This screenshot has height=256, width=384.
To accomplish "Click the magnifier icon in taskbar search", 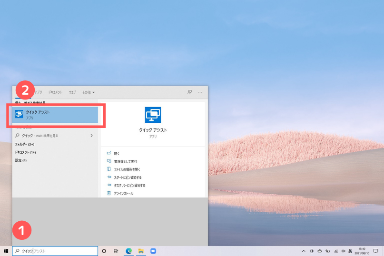I will pos(17,251).
